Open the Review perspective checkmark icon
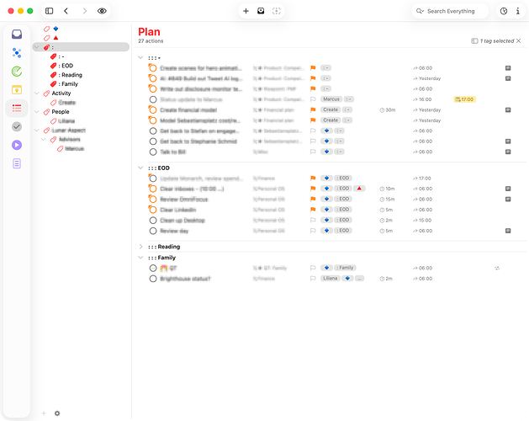The image size is (529, 421). click(17, 126)
